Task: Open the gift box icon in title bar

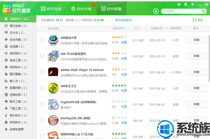Action: pos(179,4)
